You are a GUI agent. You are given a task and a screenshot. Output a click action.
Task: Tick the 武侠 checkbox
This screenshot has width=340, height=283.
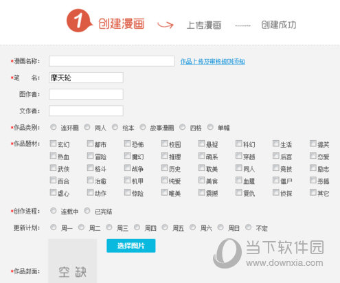(53, 168)
